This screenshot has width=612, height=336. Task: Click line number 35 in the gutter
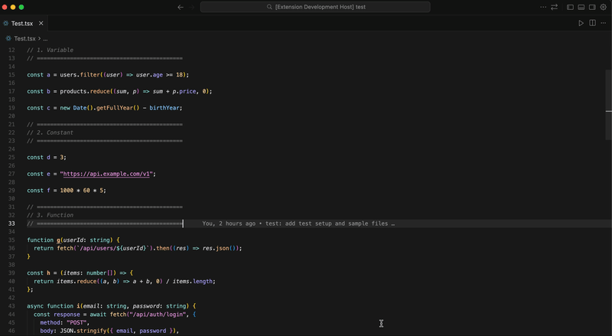[11, 240]
